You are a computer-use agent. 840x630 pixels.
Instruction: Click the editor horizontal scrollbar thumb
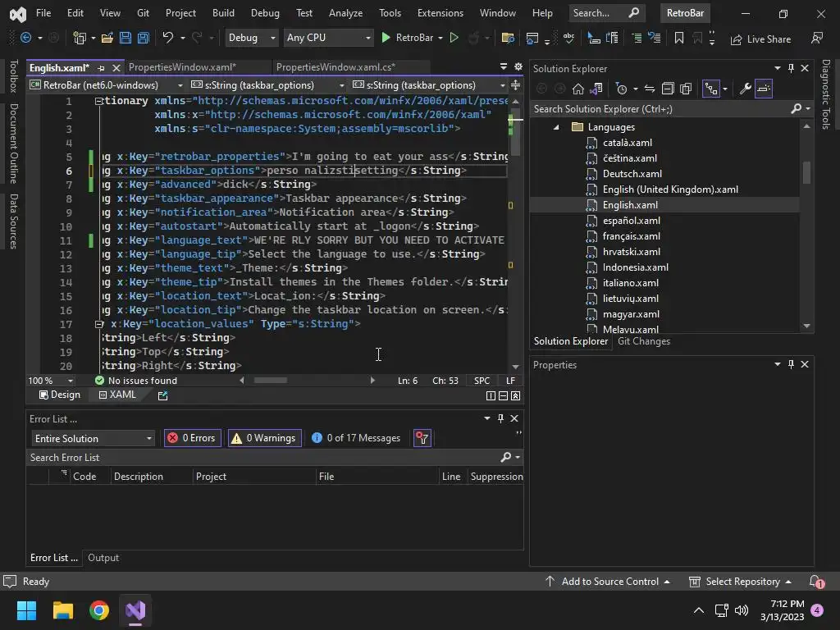click(x=271, y=381)
